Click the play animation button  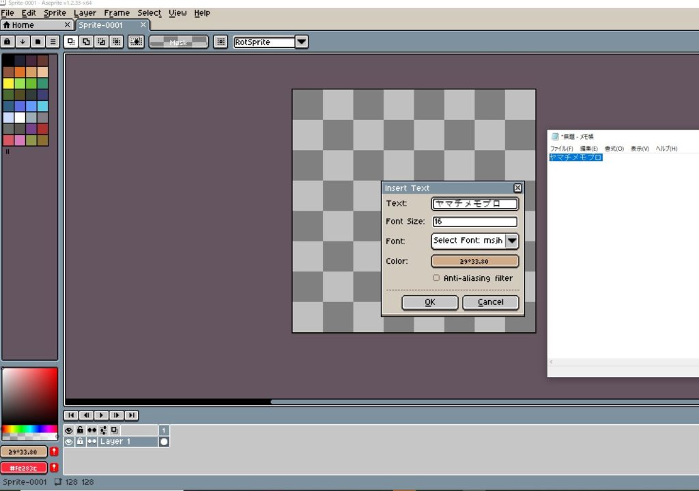[101, 415]
